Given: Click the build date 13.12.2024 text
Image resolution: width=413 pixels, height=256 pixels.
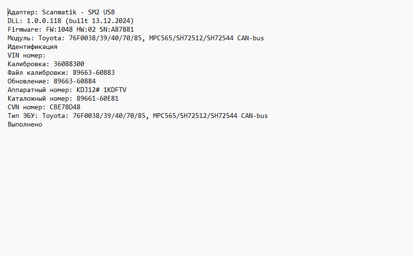Looking at the screenshot, I should coord(111,21).
